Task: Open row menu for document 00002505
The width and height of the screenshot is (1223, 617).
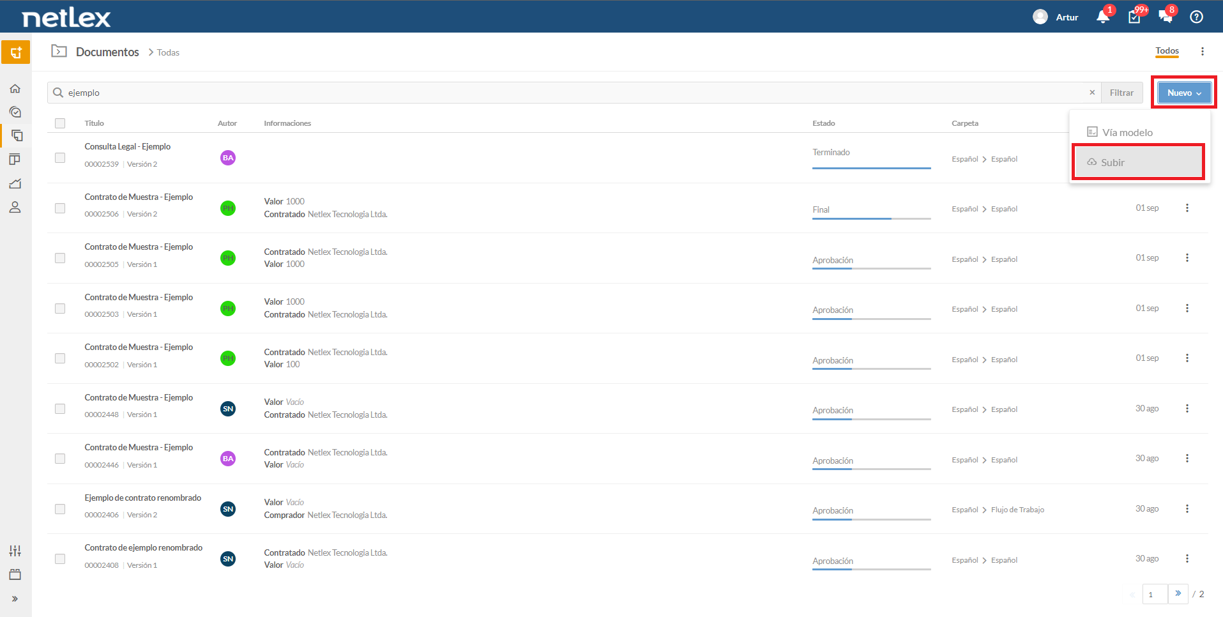Action: 1187,258
